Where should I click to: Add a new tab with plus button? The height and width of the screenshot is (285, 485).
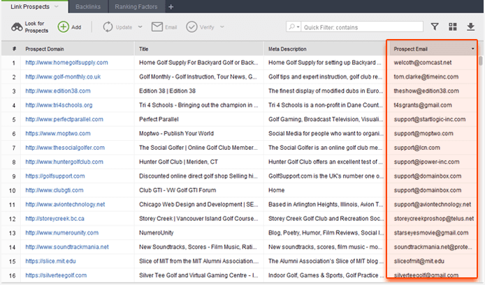(171, 6)
